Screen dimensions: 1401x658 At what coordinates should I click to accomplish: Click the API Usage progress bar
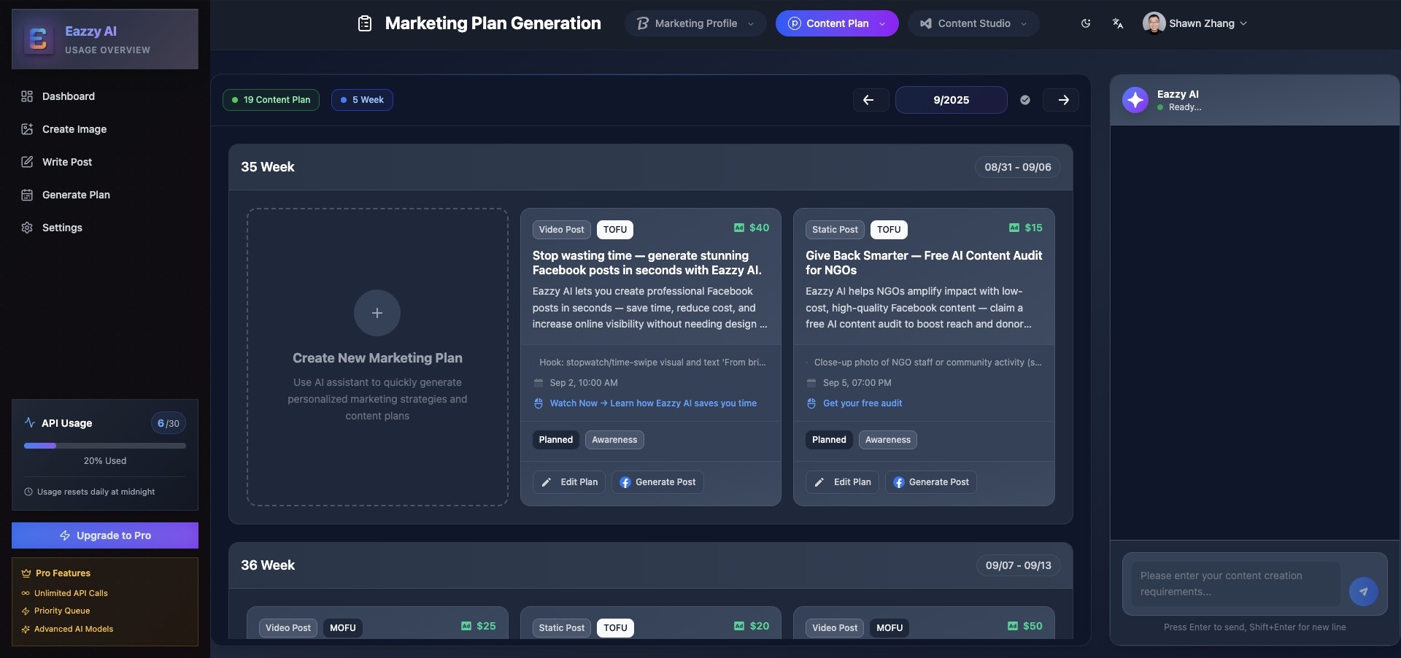105,446
